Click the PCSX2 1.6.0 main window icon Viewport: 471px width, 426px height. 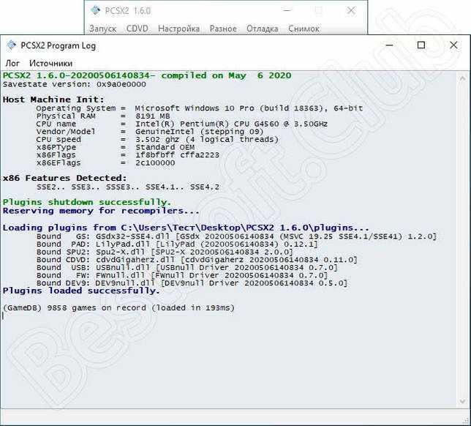[96, 10]
